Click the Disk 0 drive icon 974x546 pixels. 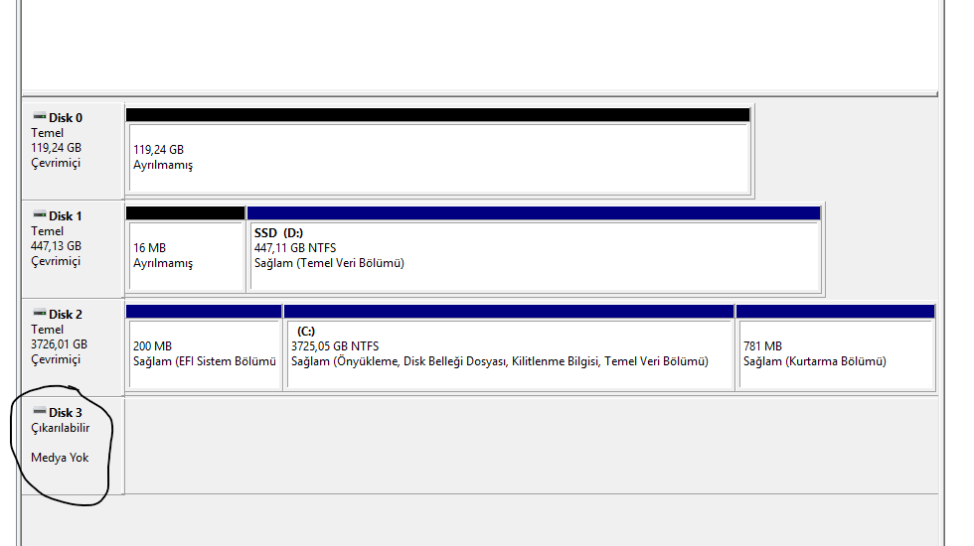[x=39, y=117]
